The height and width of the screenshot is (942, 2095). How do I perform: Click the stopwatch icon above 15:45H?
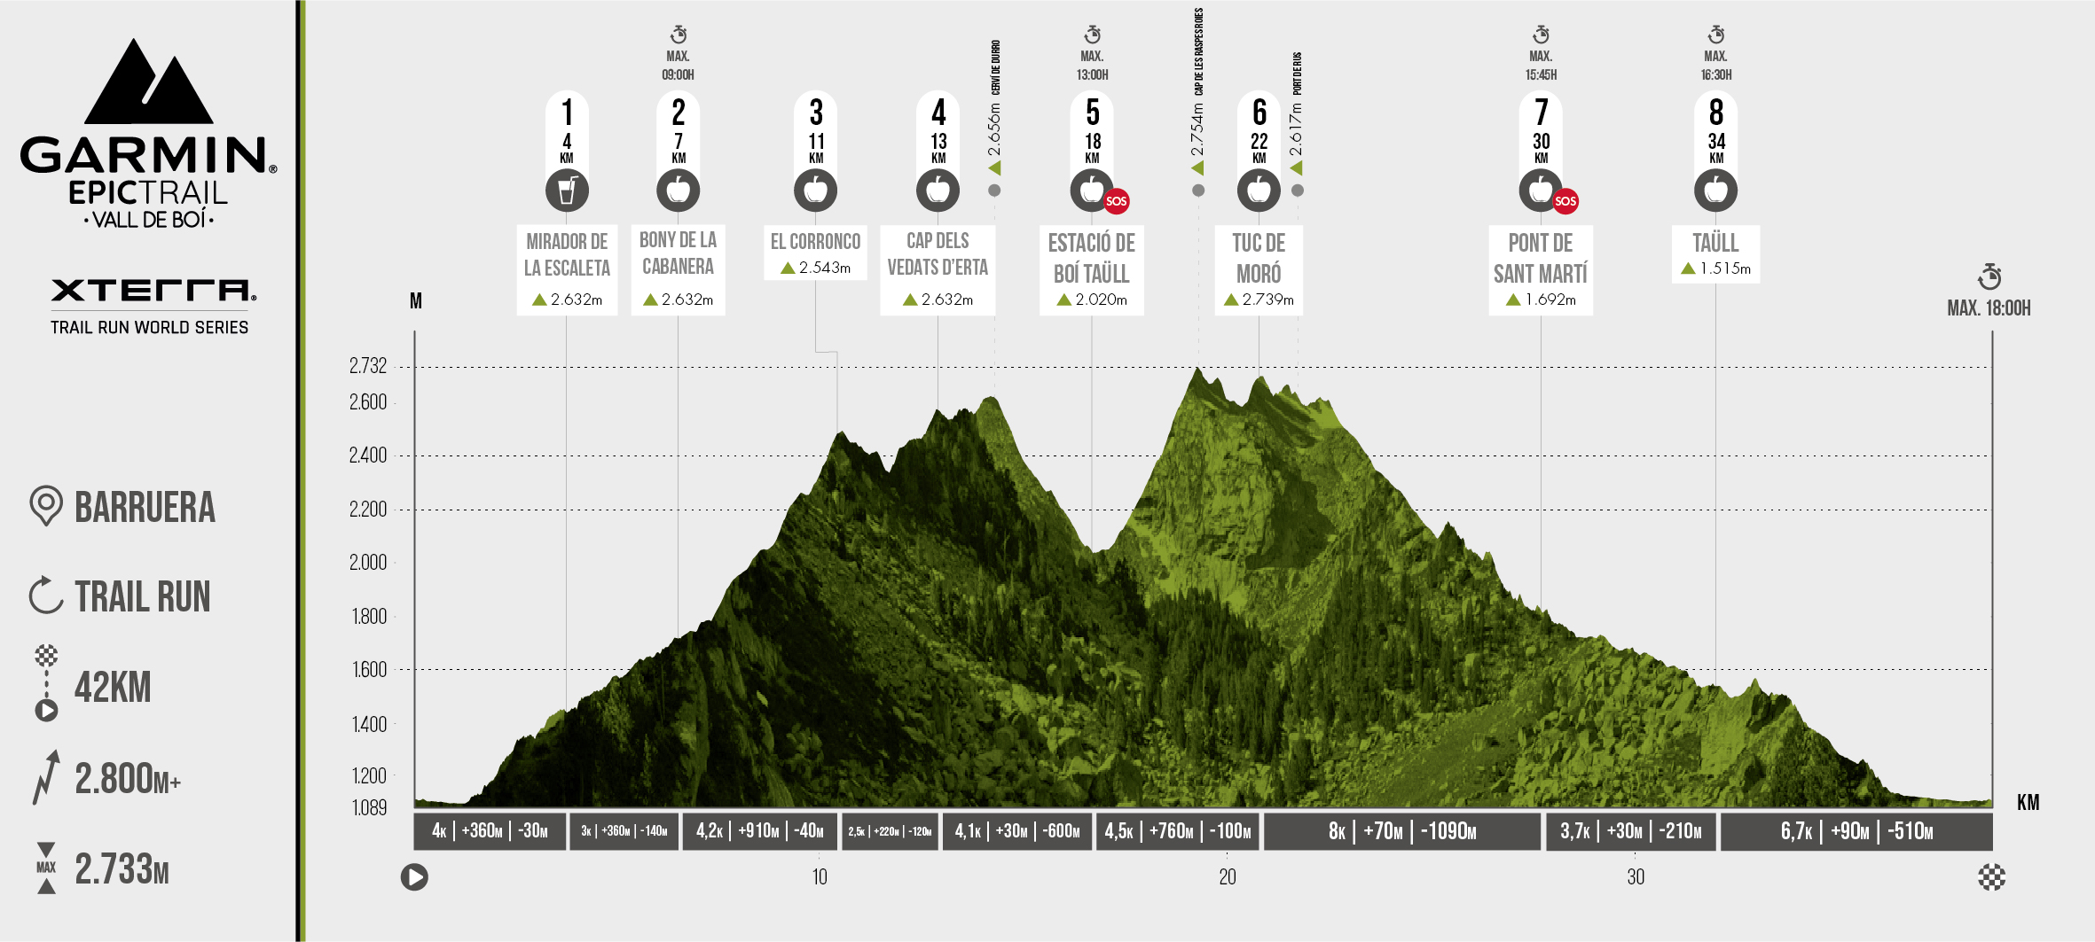pos(1541,35)
